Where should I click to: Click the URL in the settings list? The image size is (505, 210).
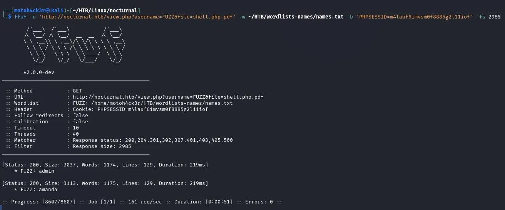(168, 97)
